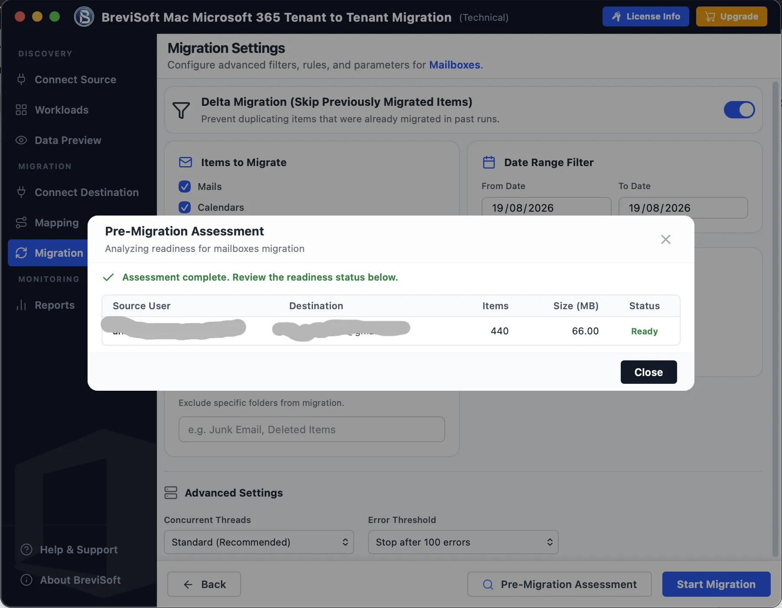This screenshot has width=782, height=608.
Task: Select Migration in the sidebar
Action: tap(49, 253)
